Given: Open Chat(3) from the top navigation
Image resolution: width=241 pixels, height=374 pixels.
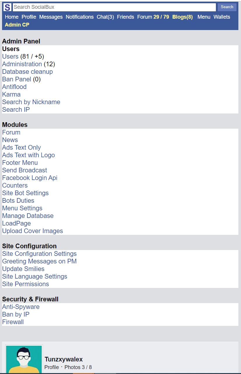Looking at the screenshot, I should click(105, 17).
